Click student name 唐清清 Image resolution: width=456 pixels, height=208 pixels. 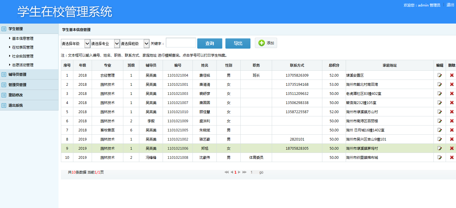click(205, 85)
